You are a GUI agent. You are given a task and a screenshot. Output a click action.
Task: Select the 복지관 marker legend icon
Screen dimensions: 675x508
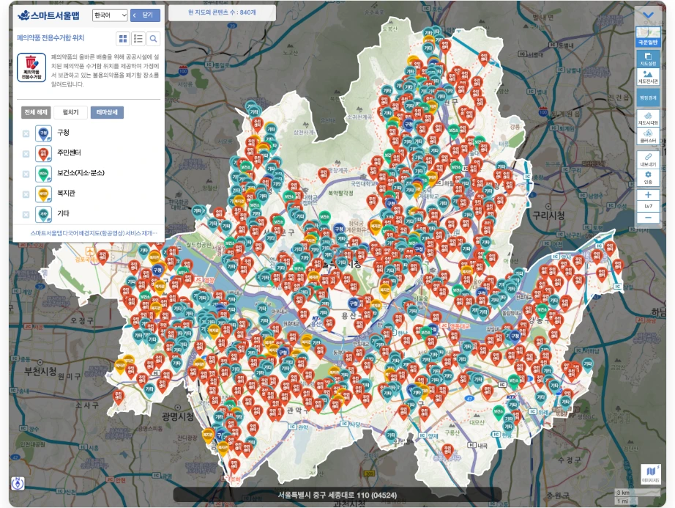point(43,194)
